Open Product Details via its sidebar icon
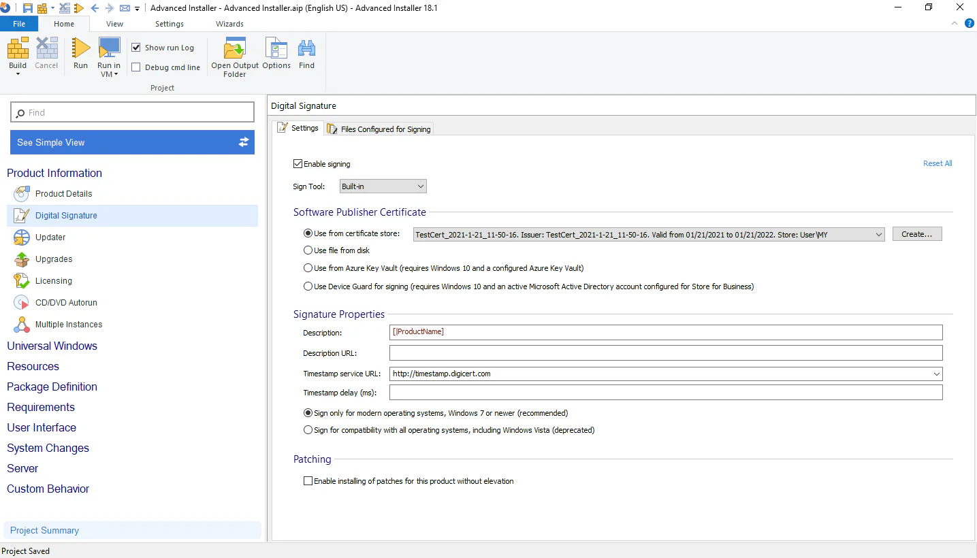Viewport: 977px width, 558px height. point(21,194)
